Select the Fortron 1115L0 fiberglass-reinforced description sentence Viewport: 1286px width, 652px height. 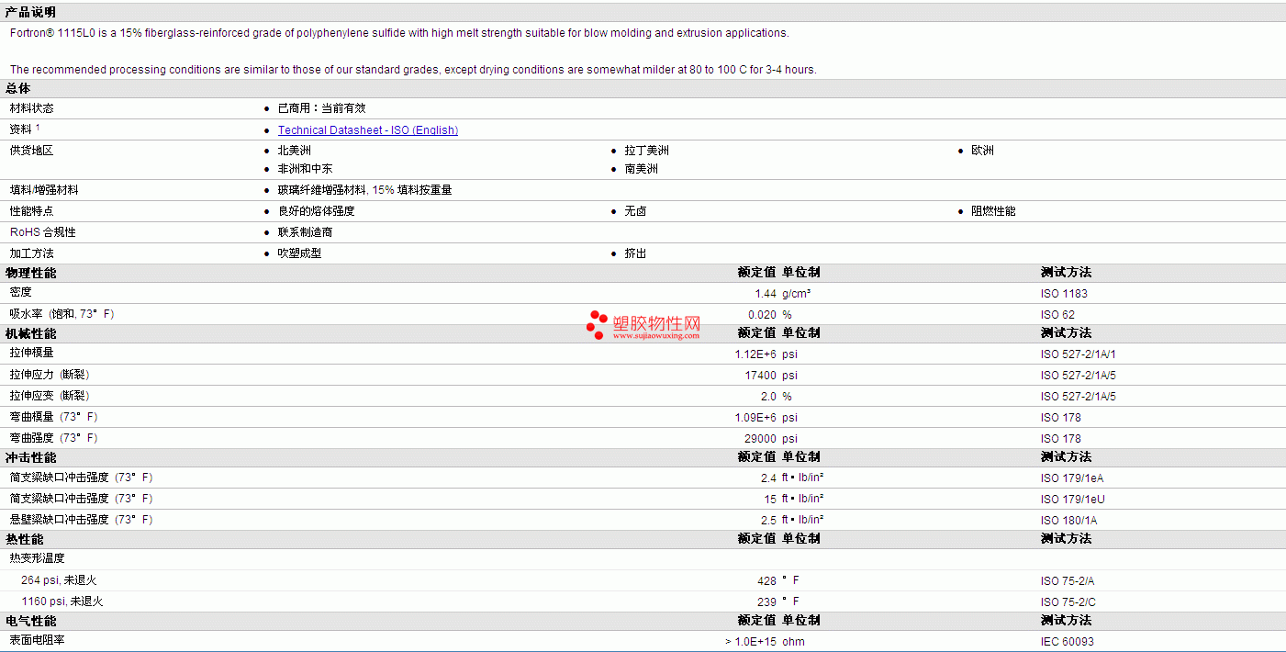pyautogui.click(x=399, y=33)
